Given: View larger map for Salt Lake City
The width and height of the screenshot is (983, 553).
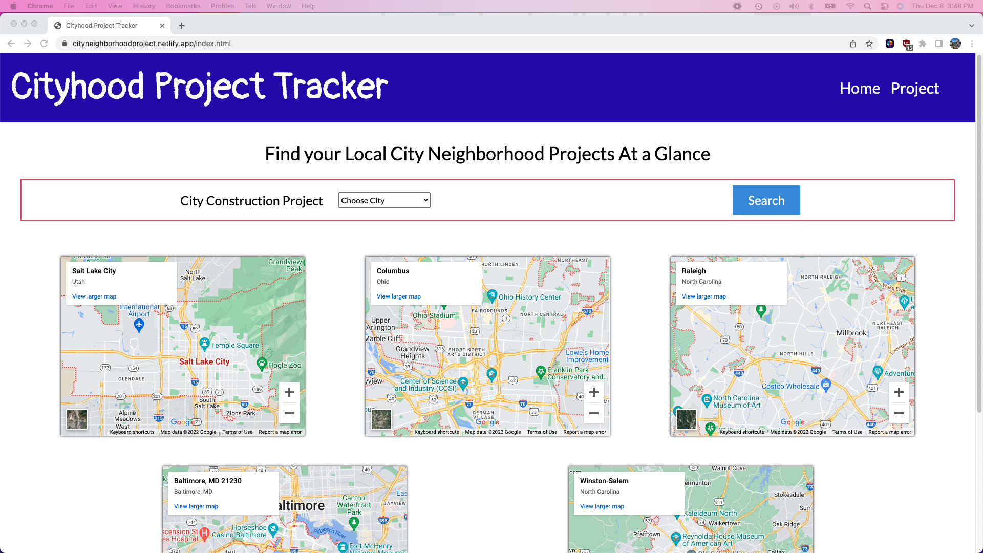Looking at the screenshot, I should pyautogui.click(x=94, y=296).
